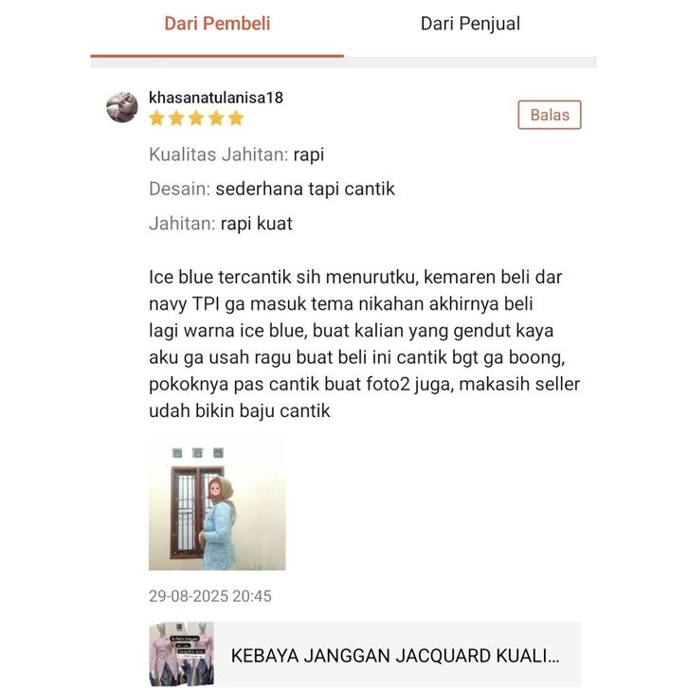The height and width of the screenshot is (688, 688).
Task: Click the review's last line 'udah bikin baju cantik'
Action: pyautogui.click(x=240, y=410)
